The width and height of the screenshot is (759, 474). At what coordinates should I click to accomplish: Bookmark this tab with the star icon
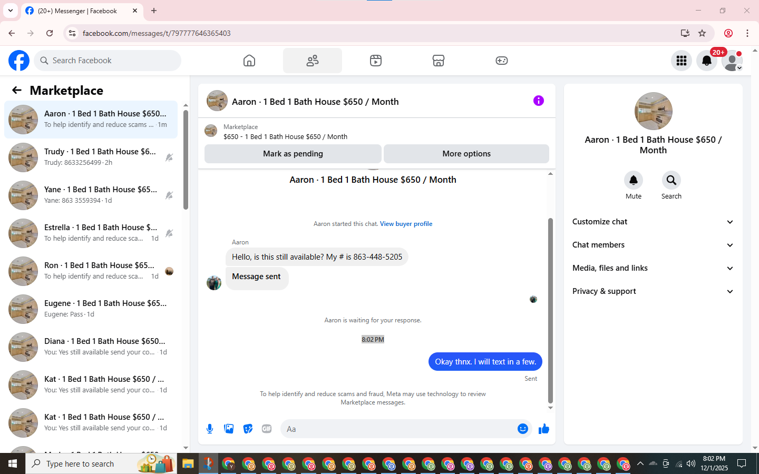(x=702, y=33)
